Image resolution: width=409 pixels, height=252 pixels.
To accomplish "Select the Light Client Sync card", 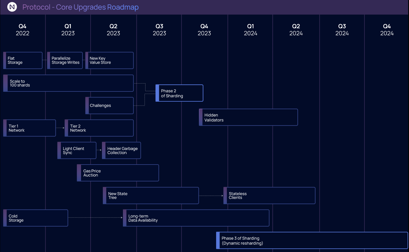I will pos(77,150).
